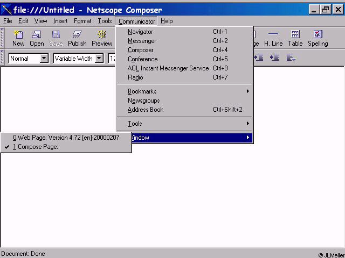Collapse the main toolbar grip handle
Viewport: 345px width, 258px height.
pos(2,38)
